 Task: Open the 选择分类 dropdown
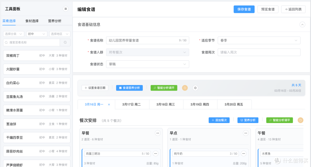(14, 34)
